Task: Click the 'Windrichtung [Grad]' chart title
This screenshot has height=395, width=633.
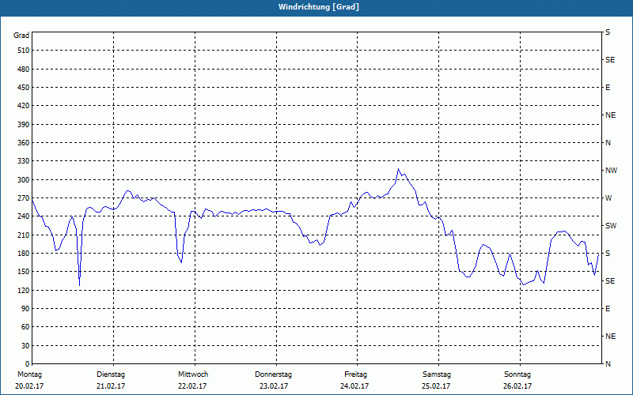Action: (319, 7)
